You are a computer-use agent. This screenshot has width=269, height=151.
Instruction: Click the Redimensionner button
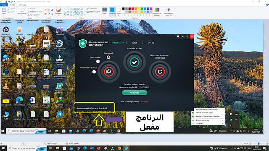coord(34,12)
